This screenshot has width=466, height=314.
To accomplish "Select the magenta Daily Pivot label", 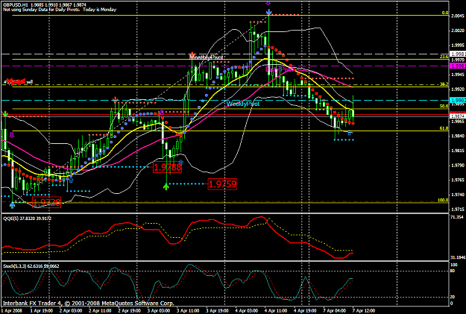I will click(x=280, y=69).
